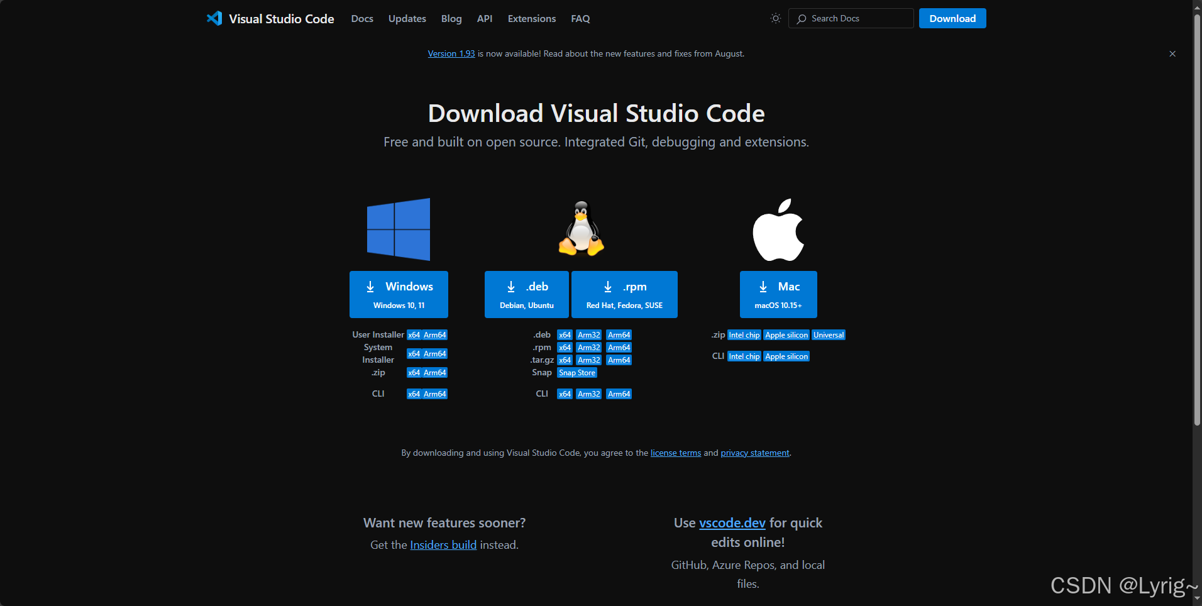
Task: Open the vscode.dev link
Action: [x=732, y=523]
